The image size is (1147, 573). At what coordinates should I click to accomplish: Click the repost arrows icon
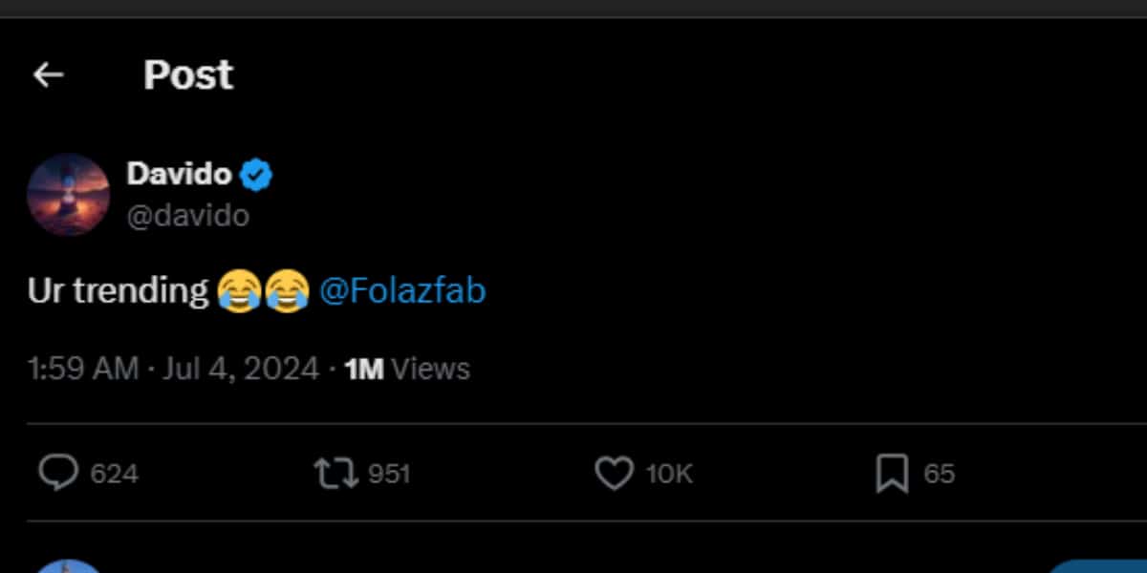pos(336,473)
